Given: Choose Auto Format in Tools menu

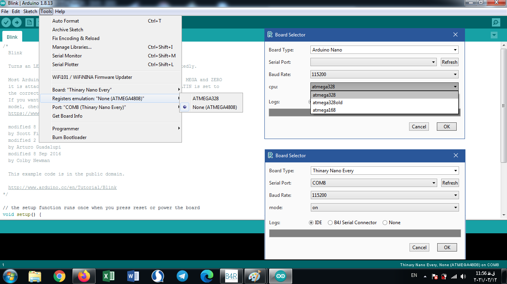Looking at the screenshot, I should tap(111, 21).
